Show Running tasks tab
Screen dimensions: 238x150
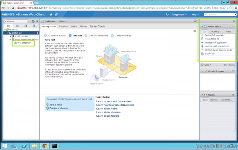coord(215,32)
